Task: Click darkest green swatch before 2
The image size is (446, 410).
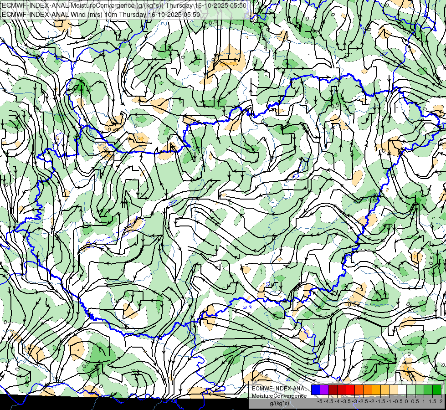Action: click(437, 390)
